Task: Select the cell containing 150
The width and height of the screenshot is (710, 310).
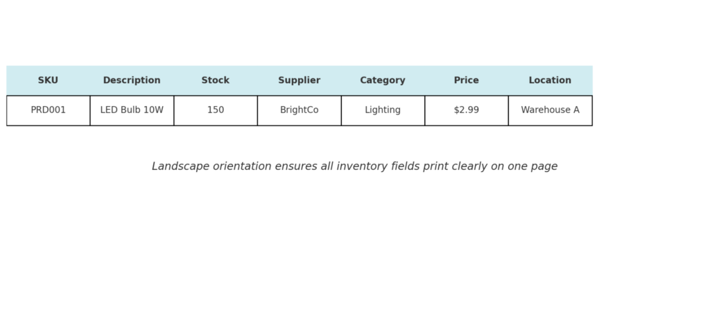Action: [x=216, y=110]
